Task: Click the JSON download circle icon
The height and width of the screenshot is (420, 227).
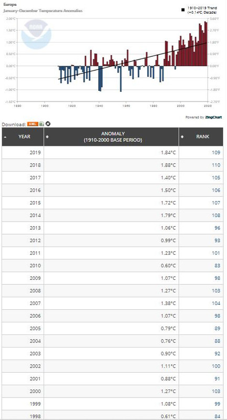Action: (x=48, y=124)
